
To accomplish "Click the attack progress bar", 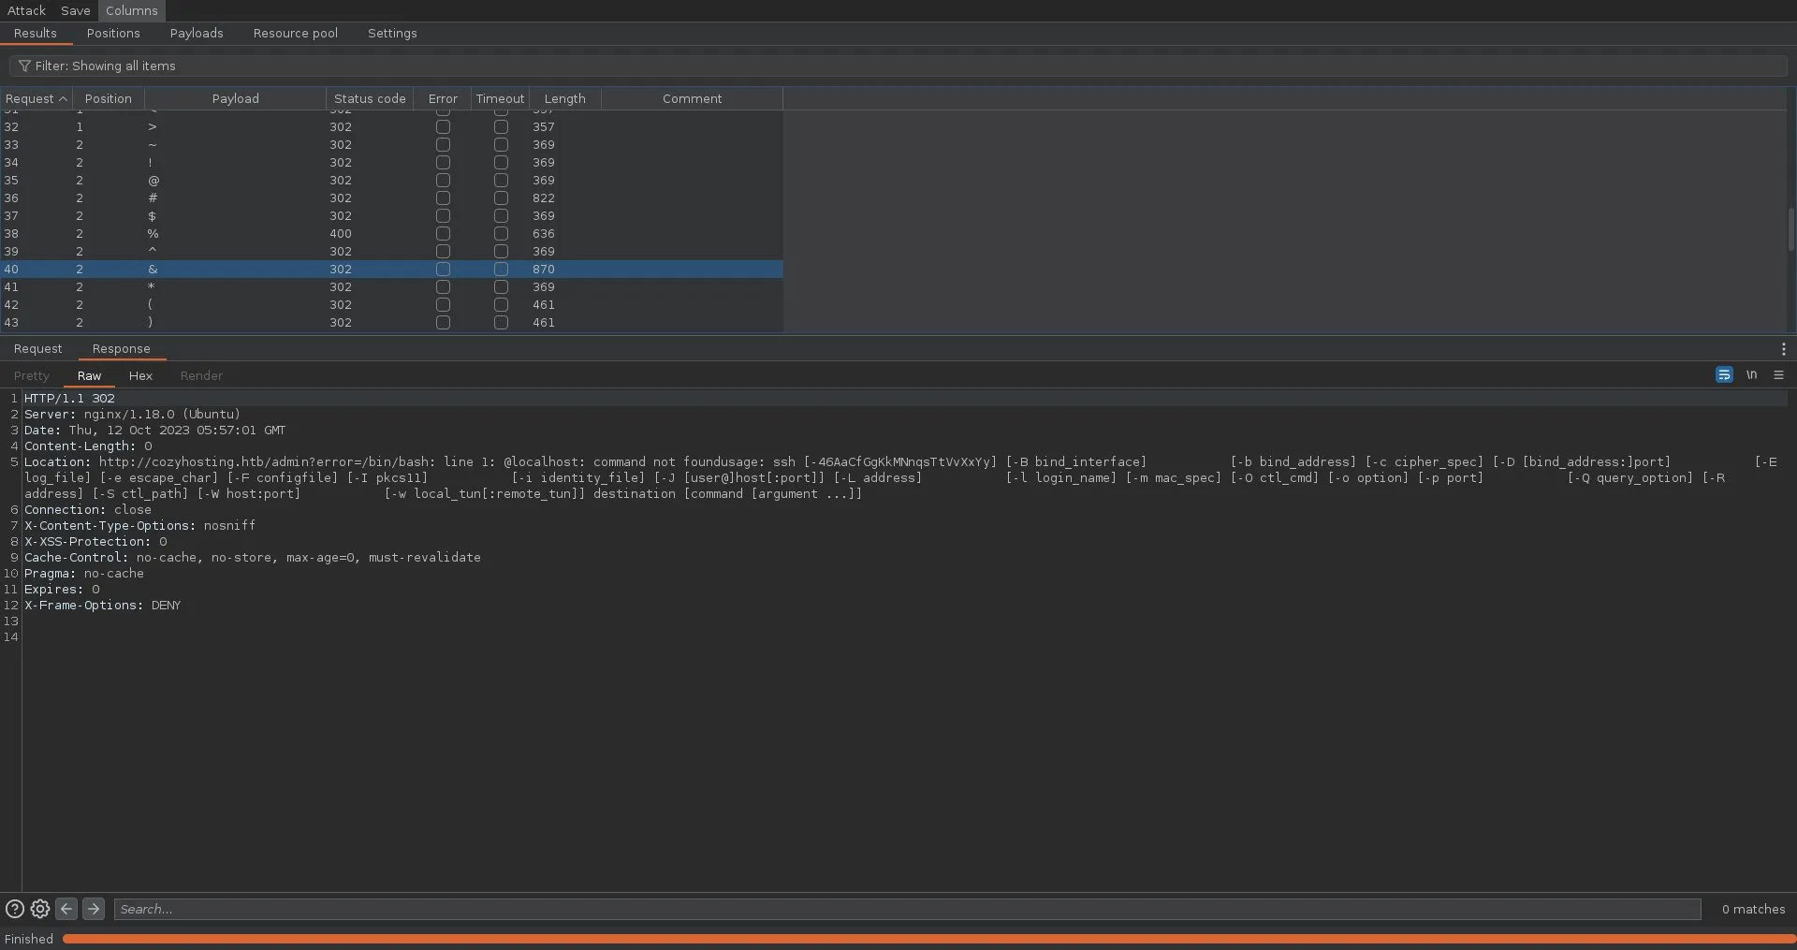I will [928, 939].
